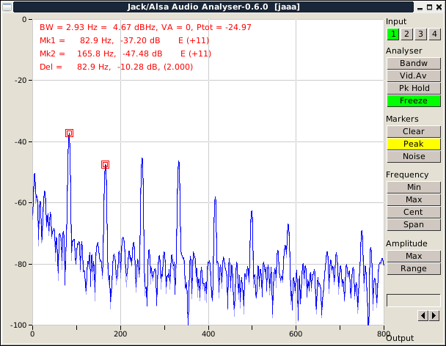The image size is (446, 346).
Task: Enable Pk Hold in Analyser
Action: click(x=413, y=89)
